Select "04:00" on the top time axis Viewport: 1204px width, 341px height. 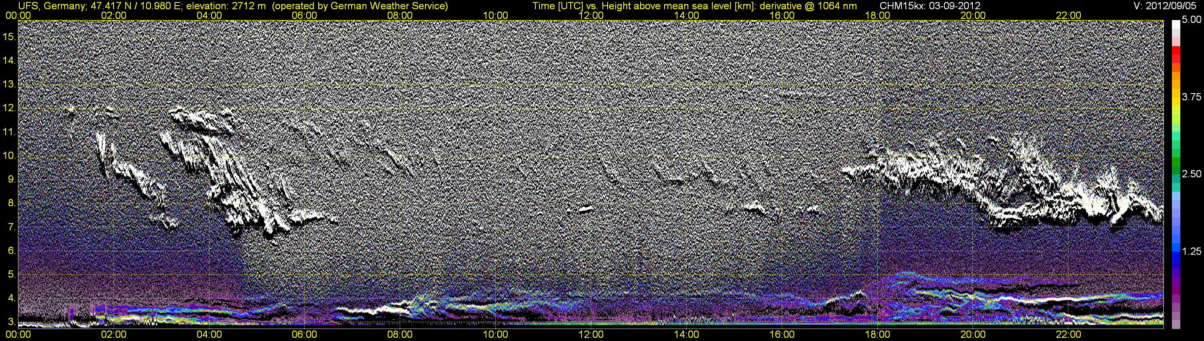(209, 15)
